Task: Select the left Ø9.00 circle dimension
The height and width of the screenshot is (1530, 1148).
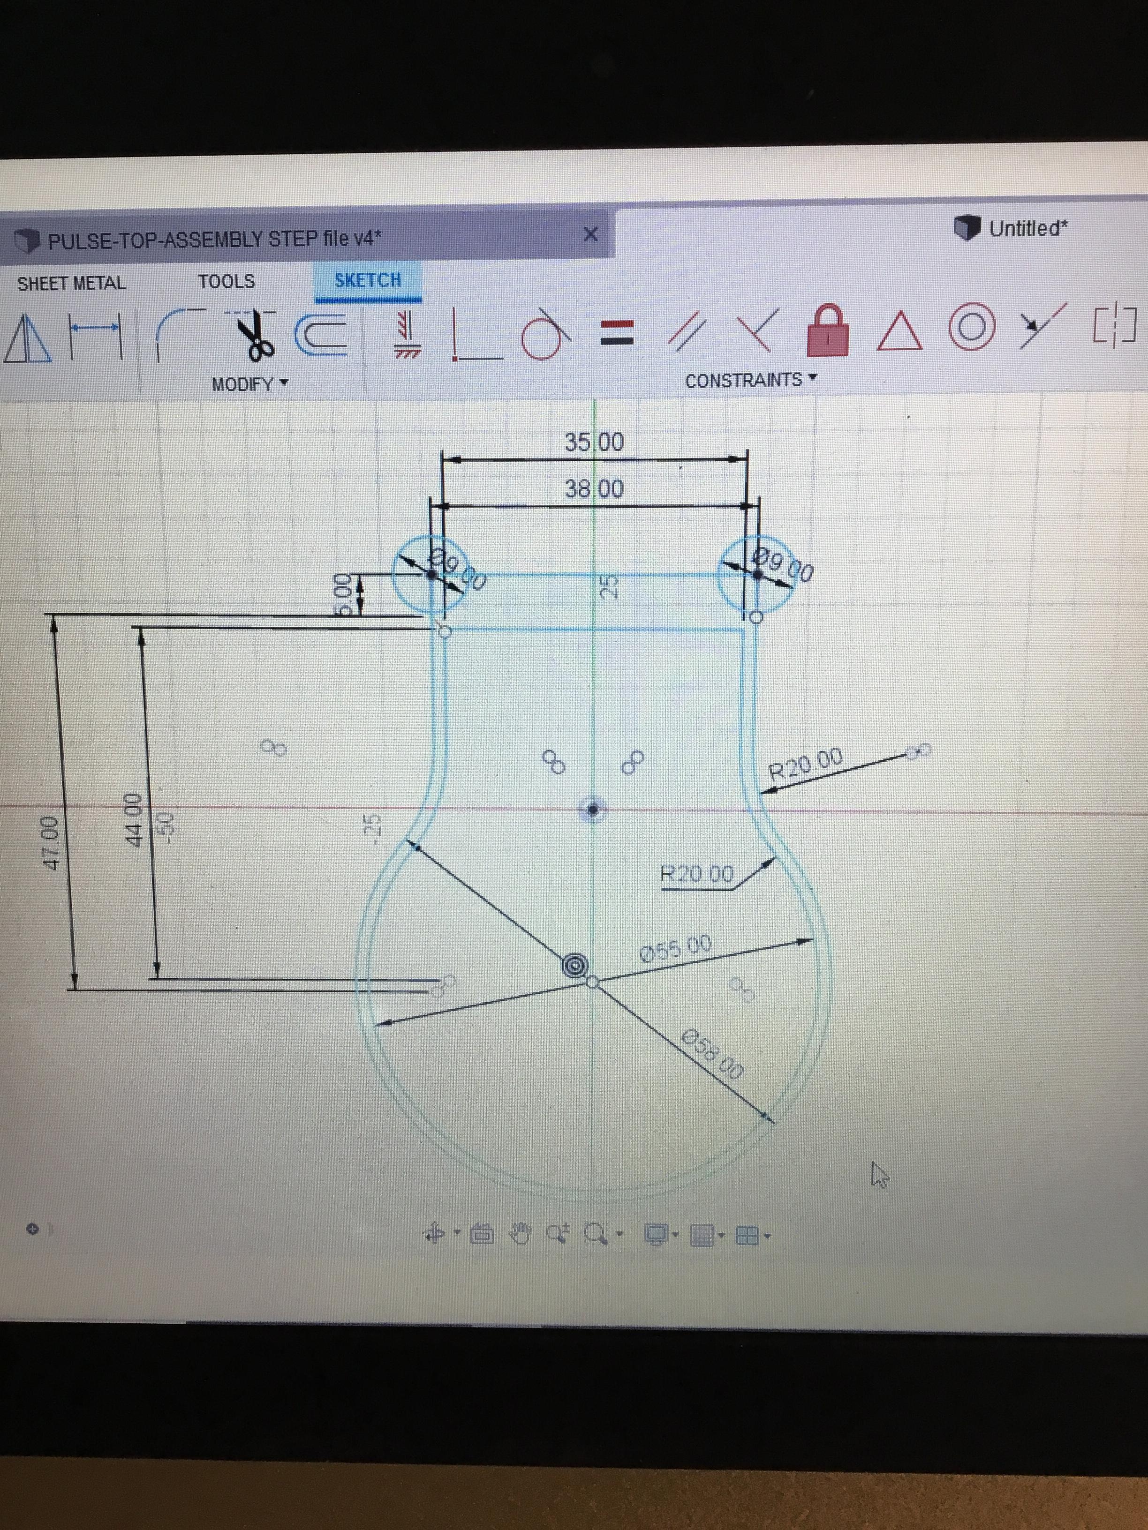Action: click(458, 569)
